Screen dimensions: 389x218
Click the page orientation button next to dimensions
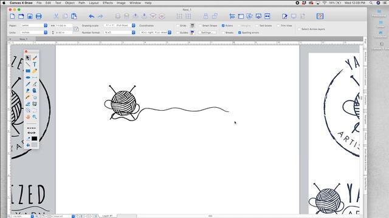(76, 29)
